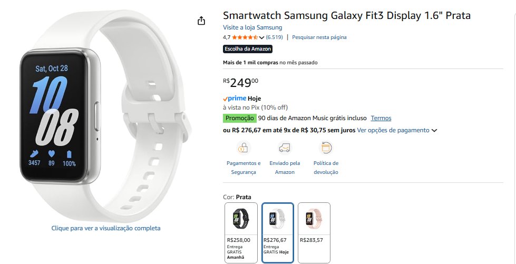The height and width of the screenshot is (264, 516).
Task: Click Pesquisar nesta página link
Action: coord(319,37)
